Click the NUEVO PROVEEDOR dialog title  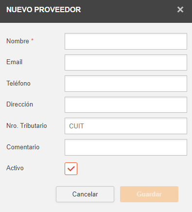tap(44, 10)
